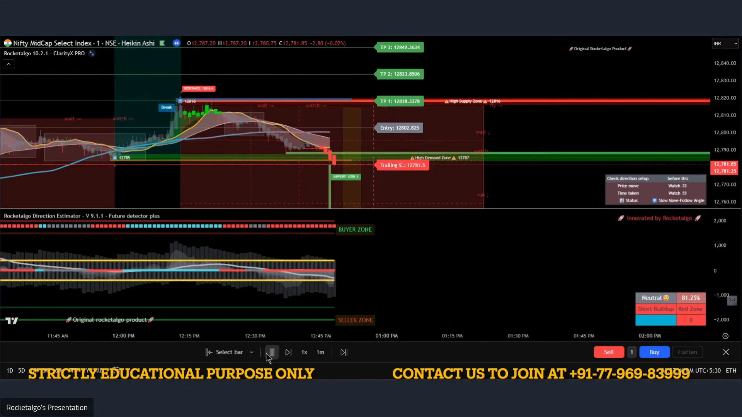Screen dimensions: 742x417
Task: Click the green flag icon beside Heikin Ashi
Action: click(162, 43)
